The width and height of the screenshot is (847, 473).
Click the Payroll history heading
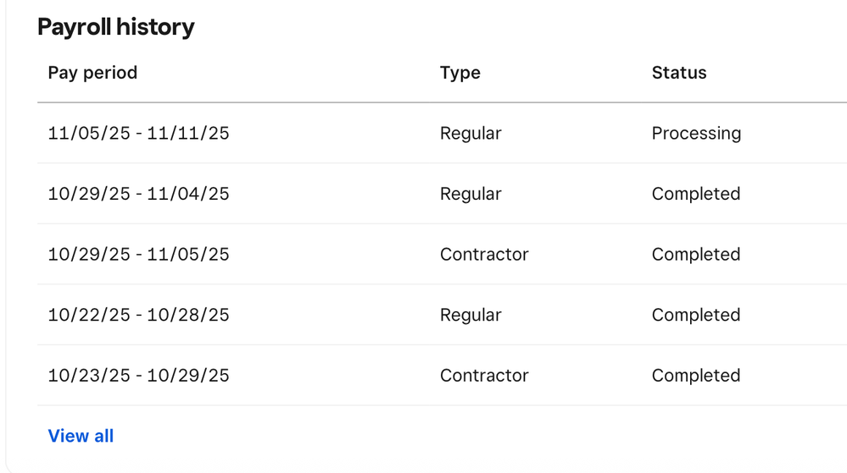pos(116,27)
